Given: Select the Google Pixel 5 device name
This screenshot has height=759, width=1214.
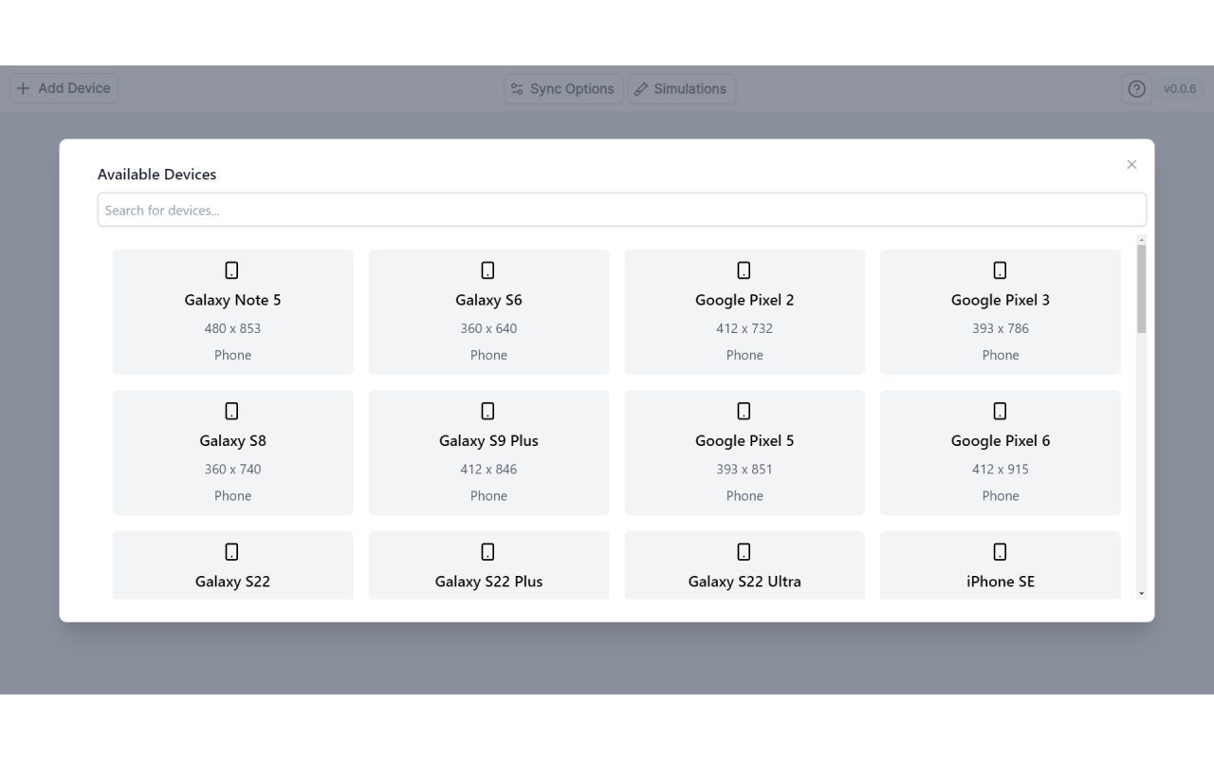Looking at the screenshot, I should click(745, 440).
